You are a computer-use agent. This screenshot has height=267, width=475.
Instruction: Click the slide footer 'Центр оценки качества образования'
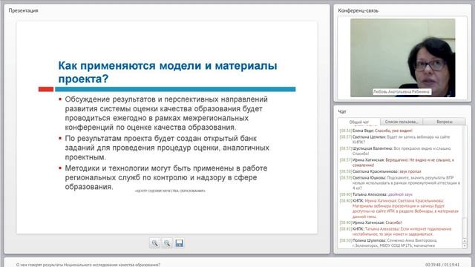[x=170, y=191]
